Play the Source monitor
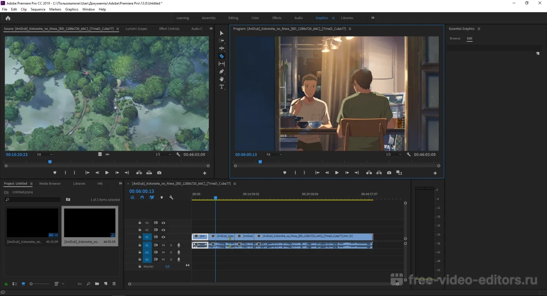The height and width of the screenshot is (296, 547). coord(107,173)
